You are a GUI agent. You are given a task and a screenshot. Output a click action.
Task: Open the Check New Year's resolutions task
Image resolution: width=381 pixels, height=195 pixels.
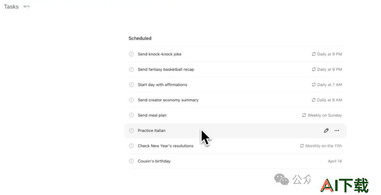coord(235,146)
